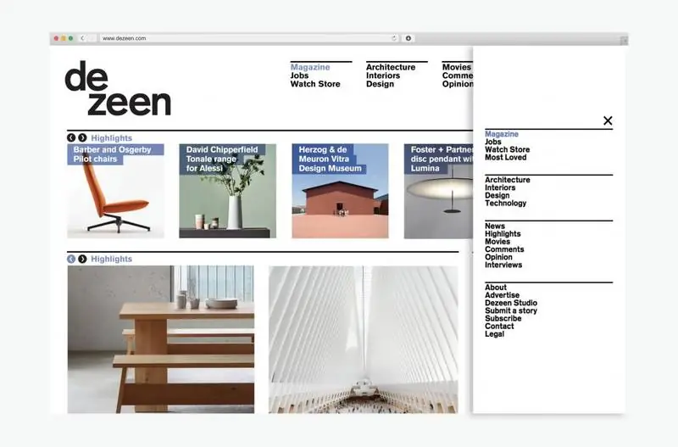Select Magazine in the side menu
Image resolution: width=678 pixels, height=447 pixels.
click(x=501, y=134)
